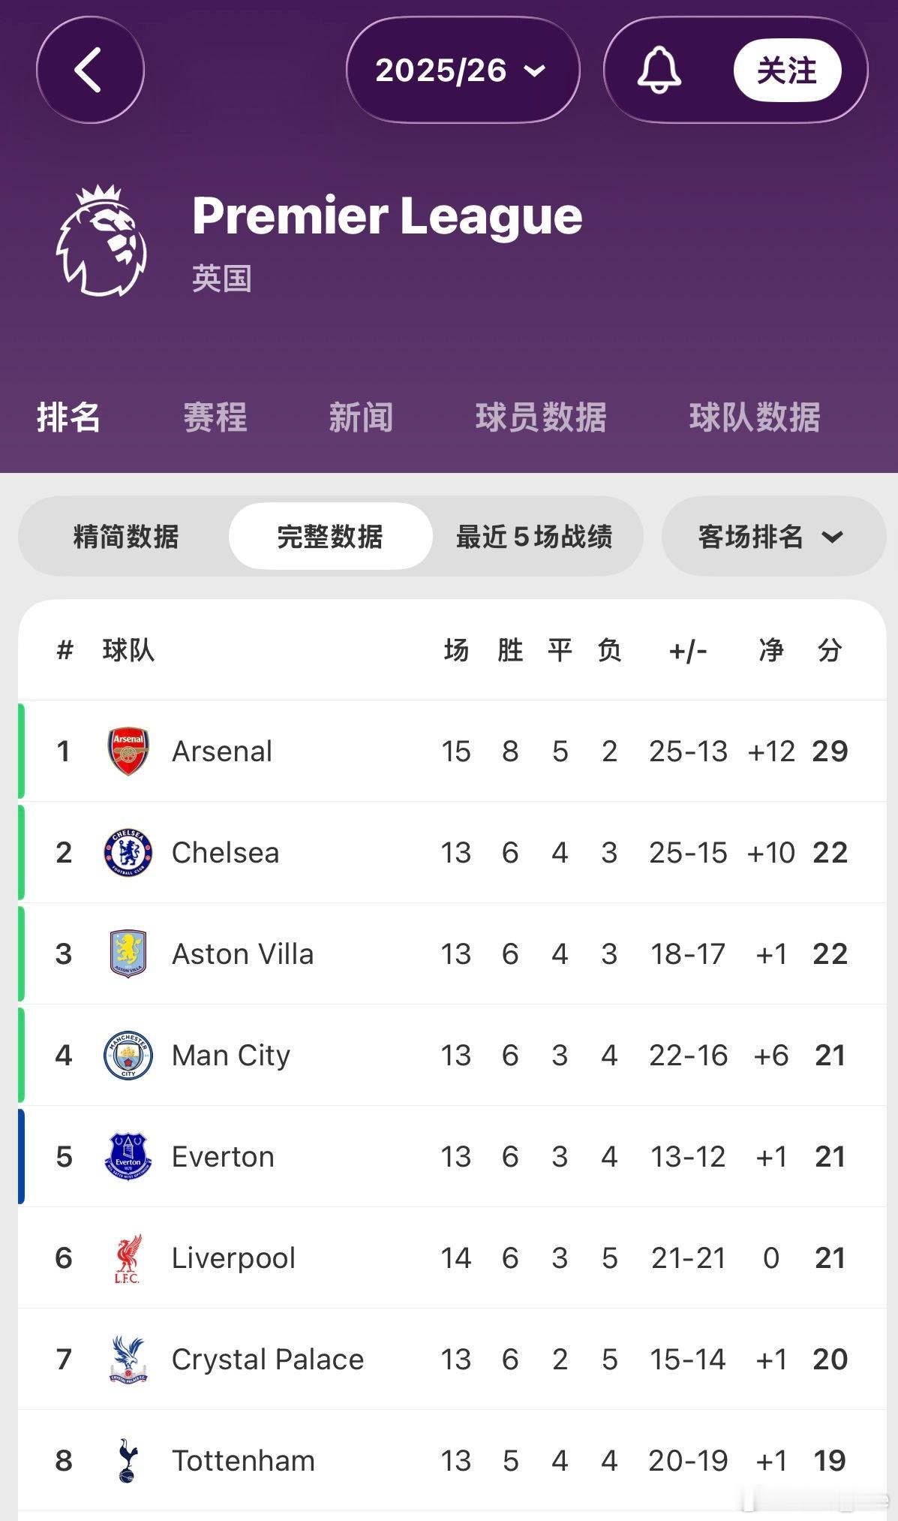Open the Aston Villa team name
The width and height of the screenshot is (898, 1521).
(x=243, y=954)
